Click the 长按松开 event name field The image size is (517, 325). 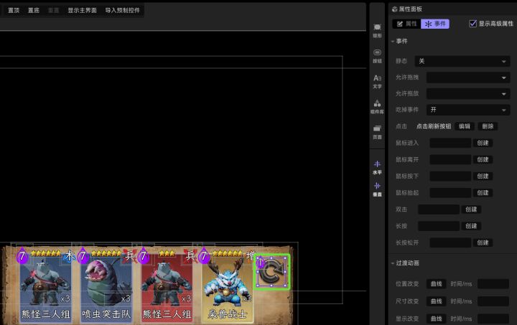450,242
